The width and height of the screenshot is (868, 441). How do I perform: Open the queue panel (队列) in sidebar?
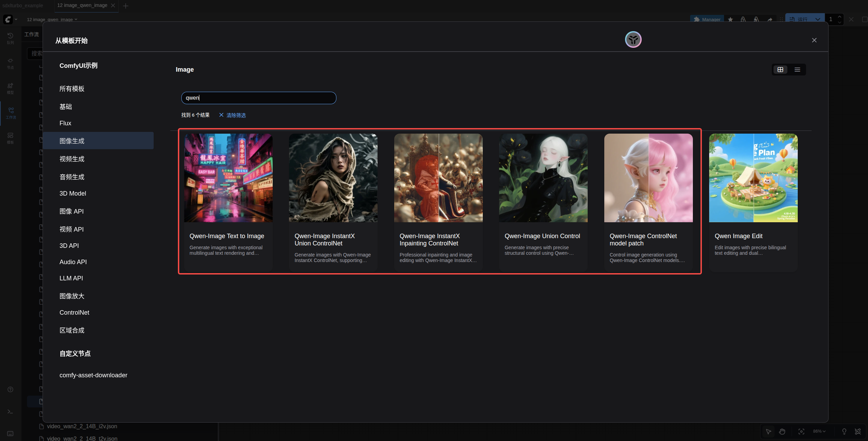[10, 38]
